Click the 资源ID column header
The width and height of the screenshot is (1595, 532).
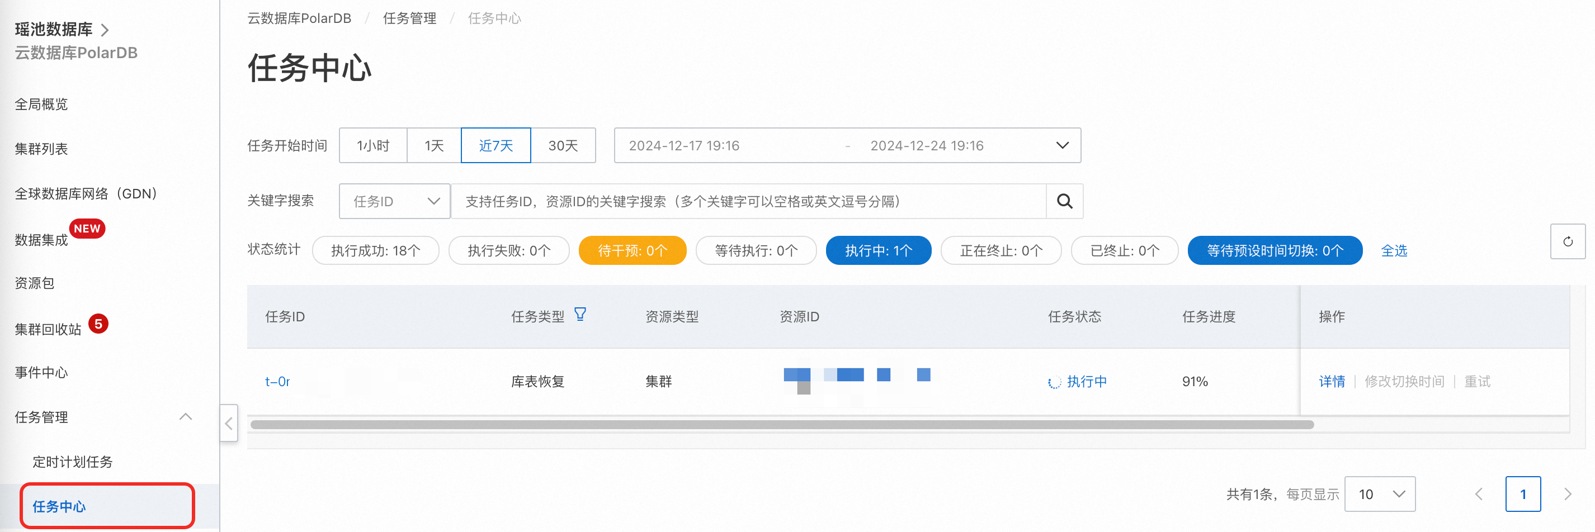(799, 316)
